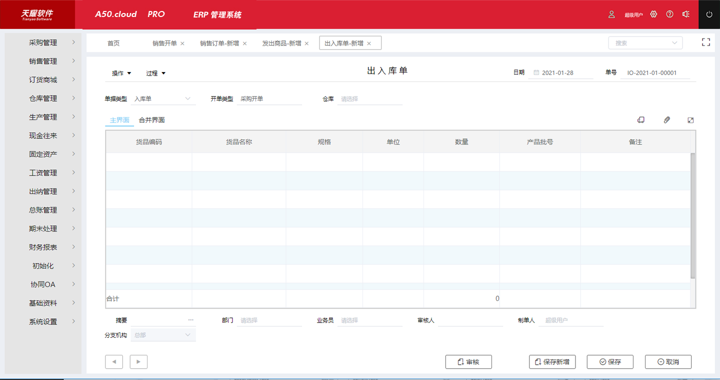The width and height of the screenshot is (720, 380).
Task: Close the 出入库单-新增 tab
Action: [x=369, y=43]
